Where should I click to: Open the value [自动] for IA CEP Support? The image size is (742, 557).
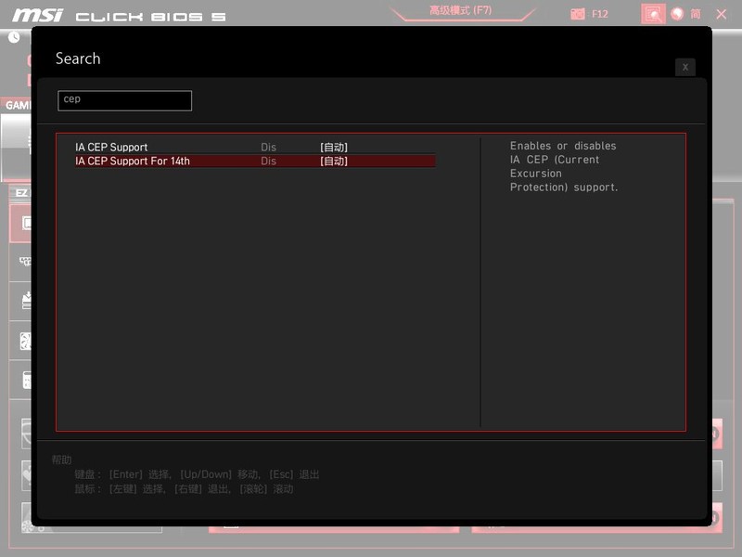click(x=334, y=148)
